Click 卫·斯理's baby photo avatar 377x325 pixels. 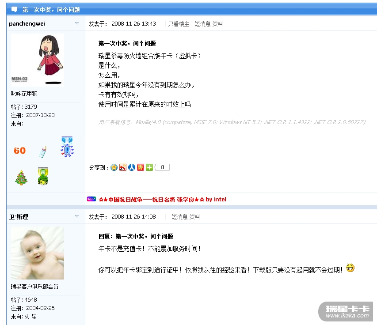tap(38, 253)
